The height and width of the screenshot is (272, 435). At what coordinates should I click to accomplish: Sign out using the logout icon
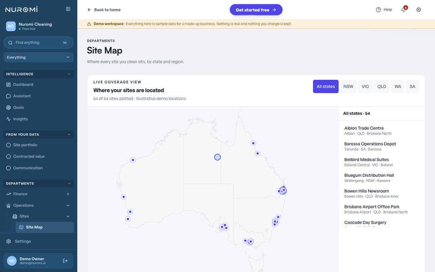coord(65,261)
